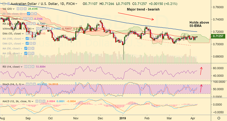Click the RSI (14, close) indicator label

[x=11, y=67]
